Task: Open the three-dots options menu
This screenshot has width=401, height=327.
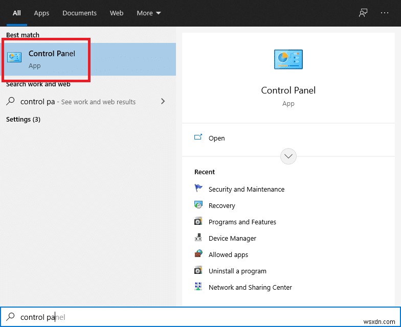Action: coord(385,13)
